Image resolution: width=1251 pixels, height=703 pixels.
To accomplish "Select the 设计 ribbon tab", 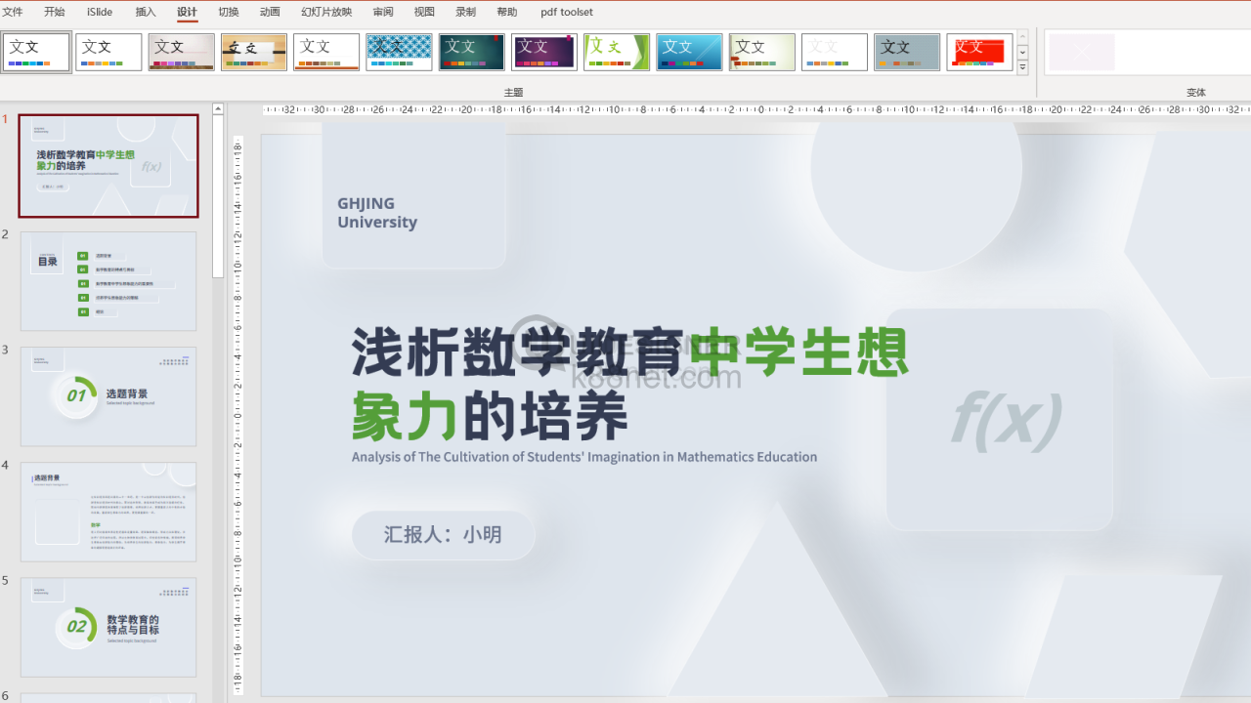I will point(187,12).
